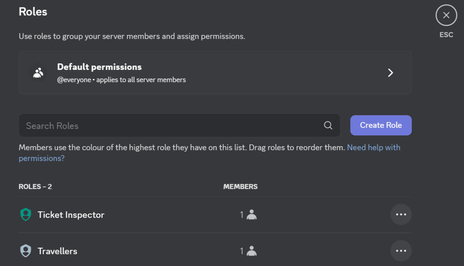Click the Roles page heading
The image size is (464, 266).
pyautogui.click(x=33, y=12)
